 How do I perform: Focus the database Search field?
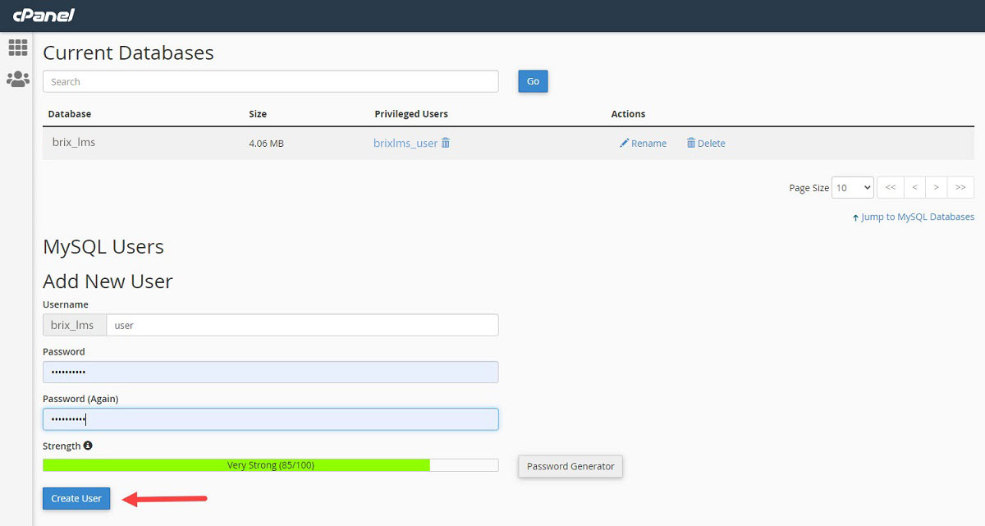tap(270, 81)
